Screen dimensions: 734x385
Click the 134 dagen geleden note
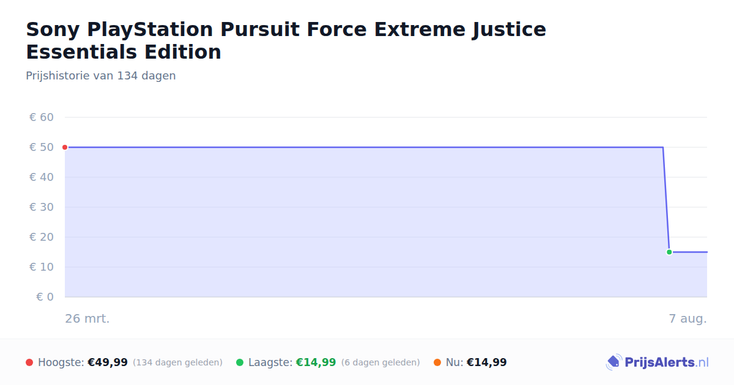tap(177, 362)
